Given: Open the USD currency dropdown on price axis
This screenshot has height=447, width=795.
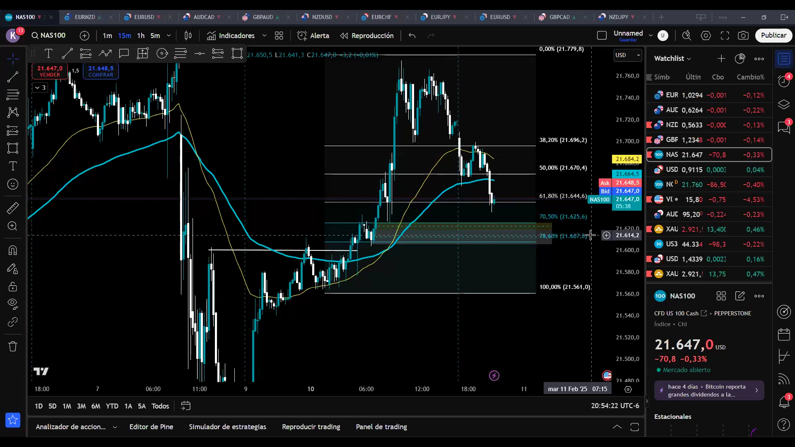Looking at the screenshot, I should click(627, 55).
